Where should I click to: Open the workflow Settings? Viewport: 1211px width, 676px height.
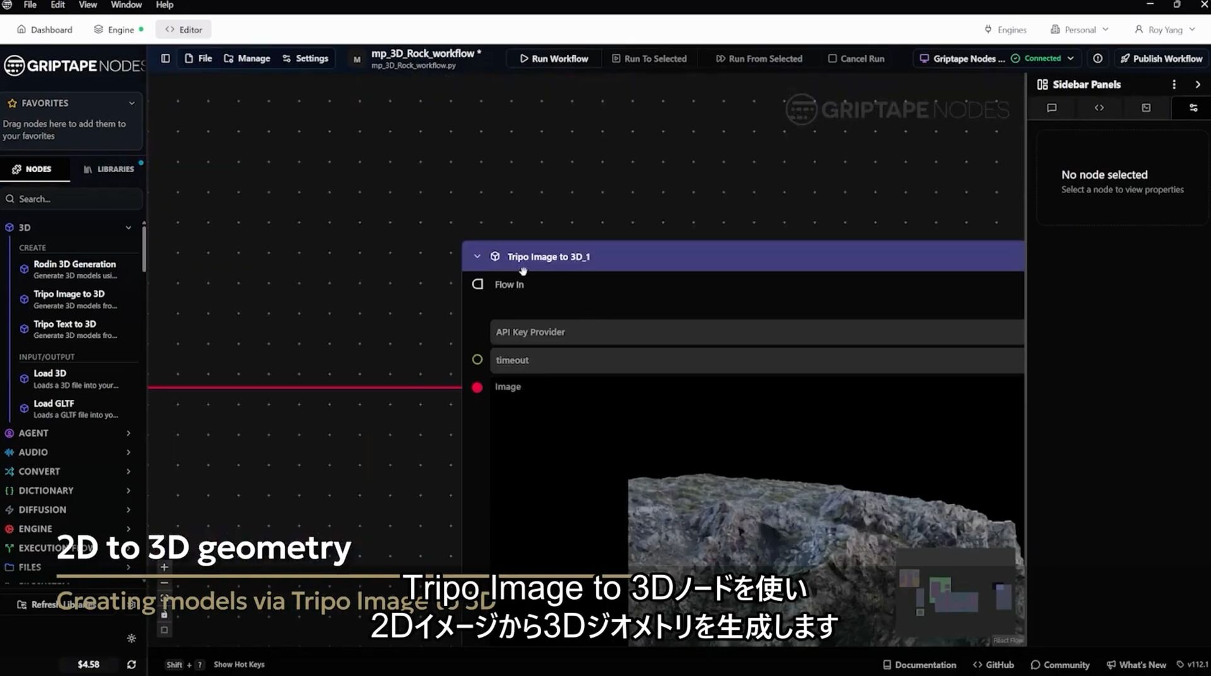305,59
